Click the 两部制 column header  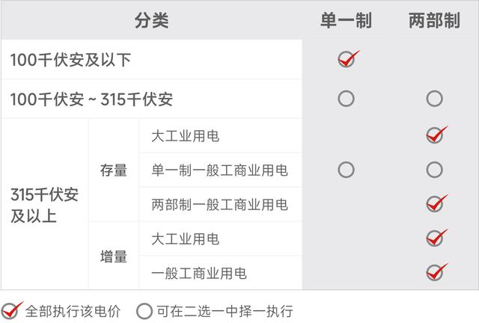[x=434, y=20]
